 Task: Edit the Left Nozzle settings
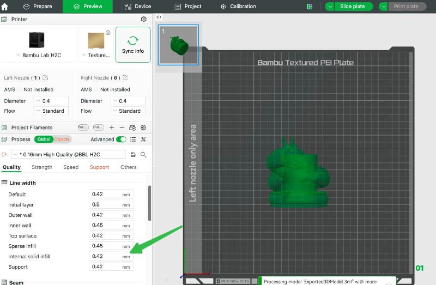click(x=45, y=77)
